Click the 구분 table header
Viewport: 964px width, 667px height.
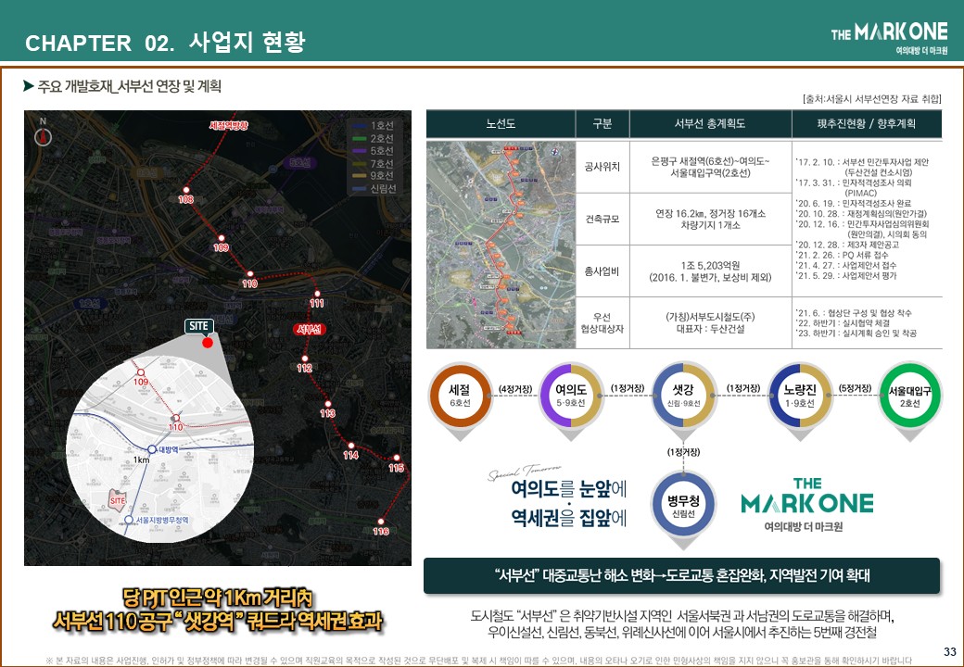602,123
